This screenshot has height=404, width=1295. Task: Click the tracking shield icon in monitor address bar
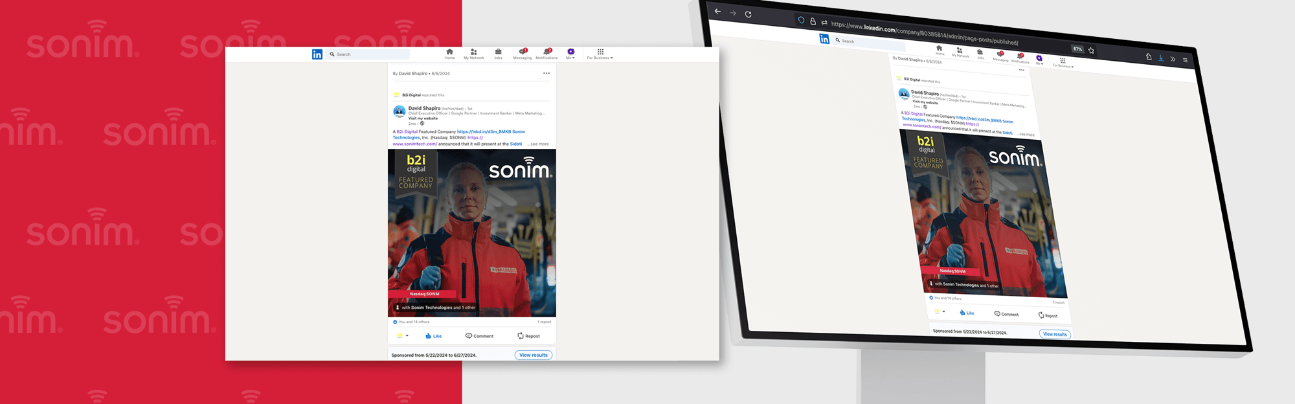coord(801,20)
